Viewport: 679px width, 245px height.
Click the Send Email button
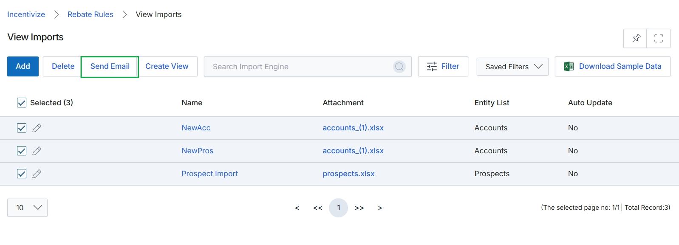(110, 67)
